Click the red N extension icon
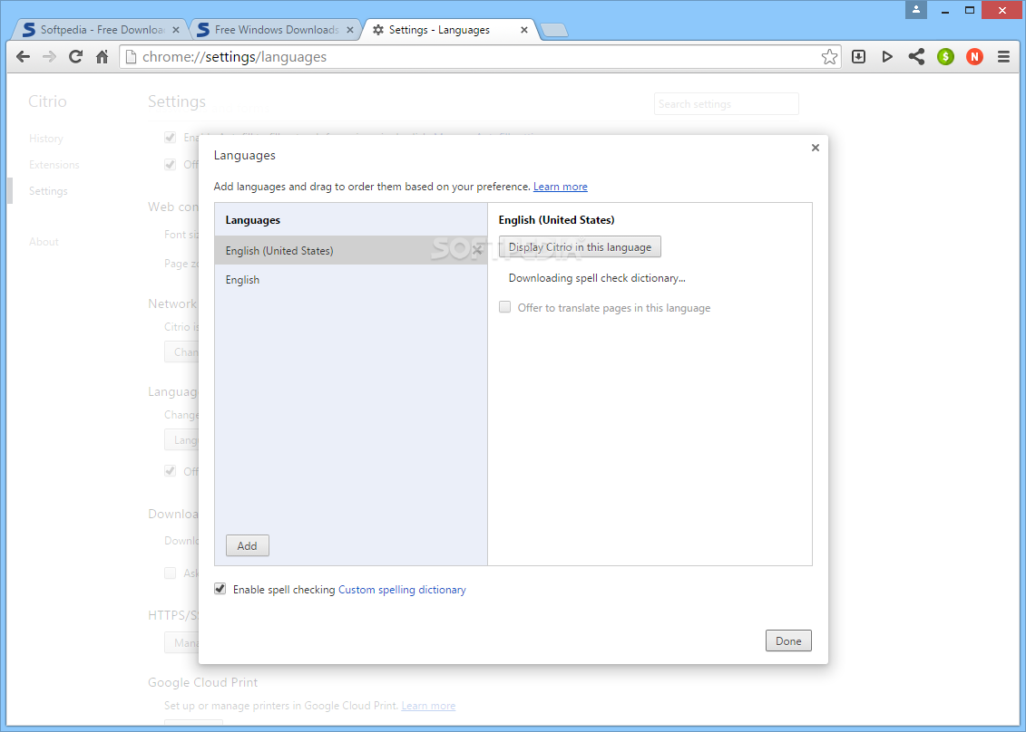This screenshot has width=1026, height=732. click(974, 57)
